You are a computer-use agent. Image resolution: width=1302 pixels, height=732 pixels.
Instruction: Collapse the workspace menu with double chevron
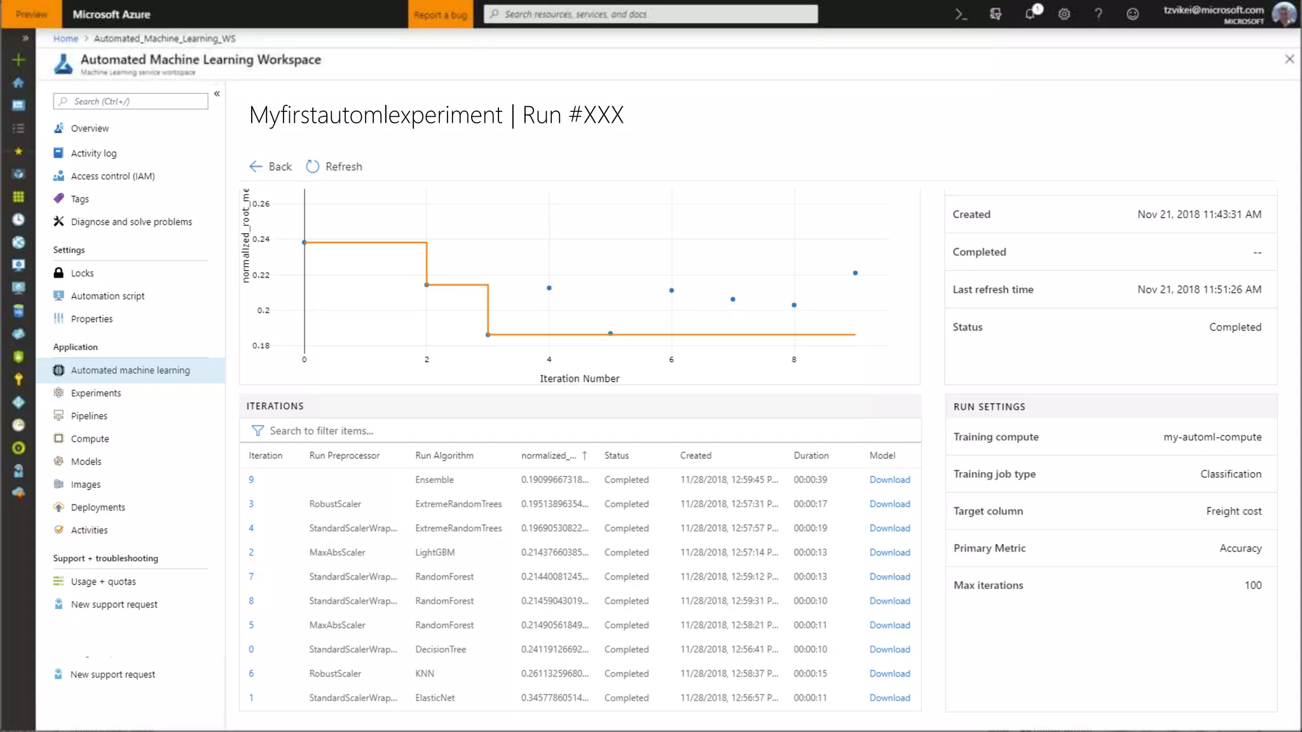(x=217, y=93)
